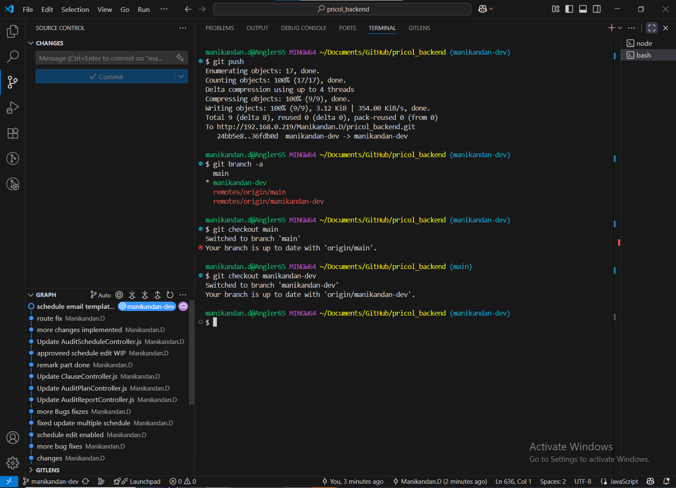
Task: Open the Search view icon
Action: click(13, 56)
